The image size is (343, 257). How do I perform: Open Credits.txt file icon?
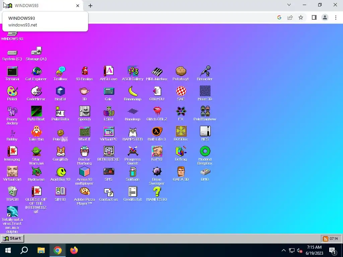133,192
